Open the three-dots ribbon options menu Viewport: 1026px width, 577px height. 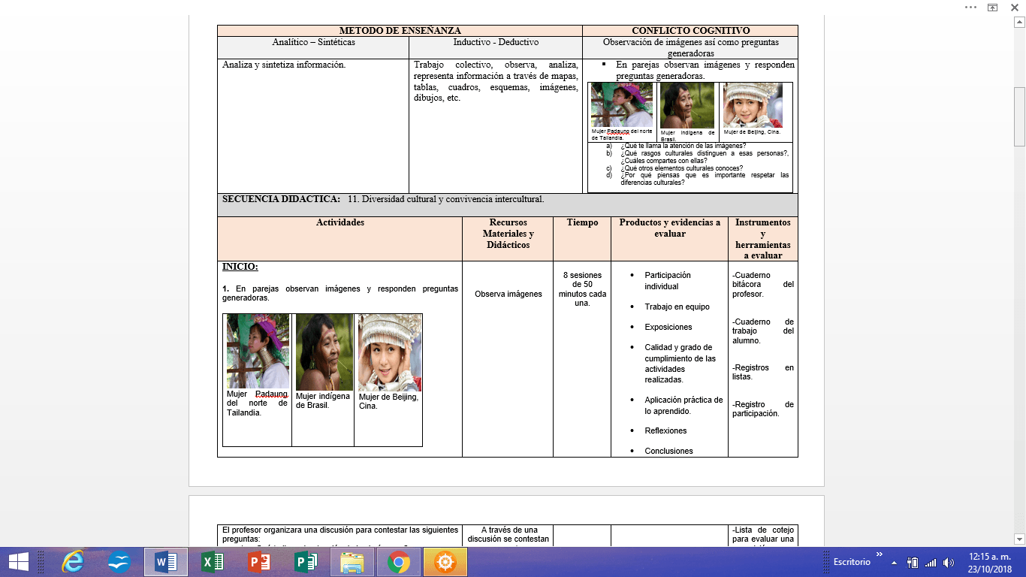coord(970,7)
